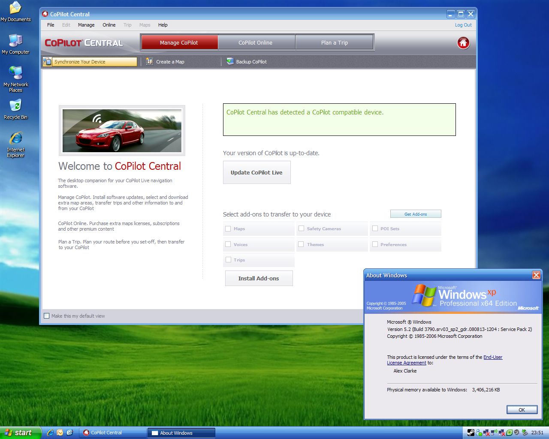
Task: Click the Welcome to CoPilot Central heading
Action: click(x=120, y=166)
